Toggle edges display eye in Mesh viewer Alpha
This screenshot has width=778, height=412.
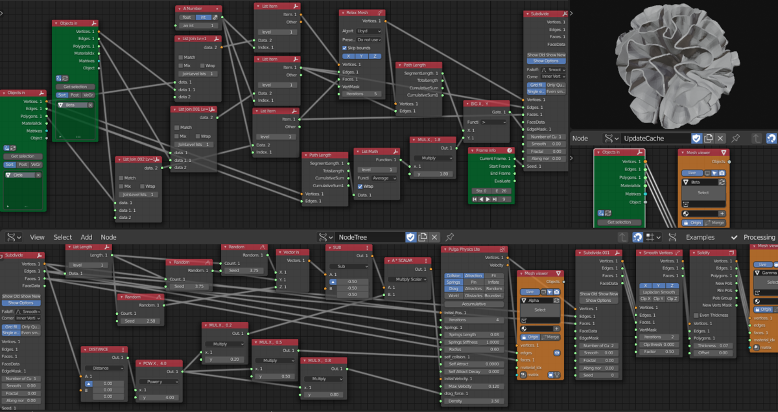pos(556,353)
